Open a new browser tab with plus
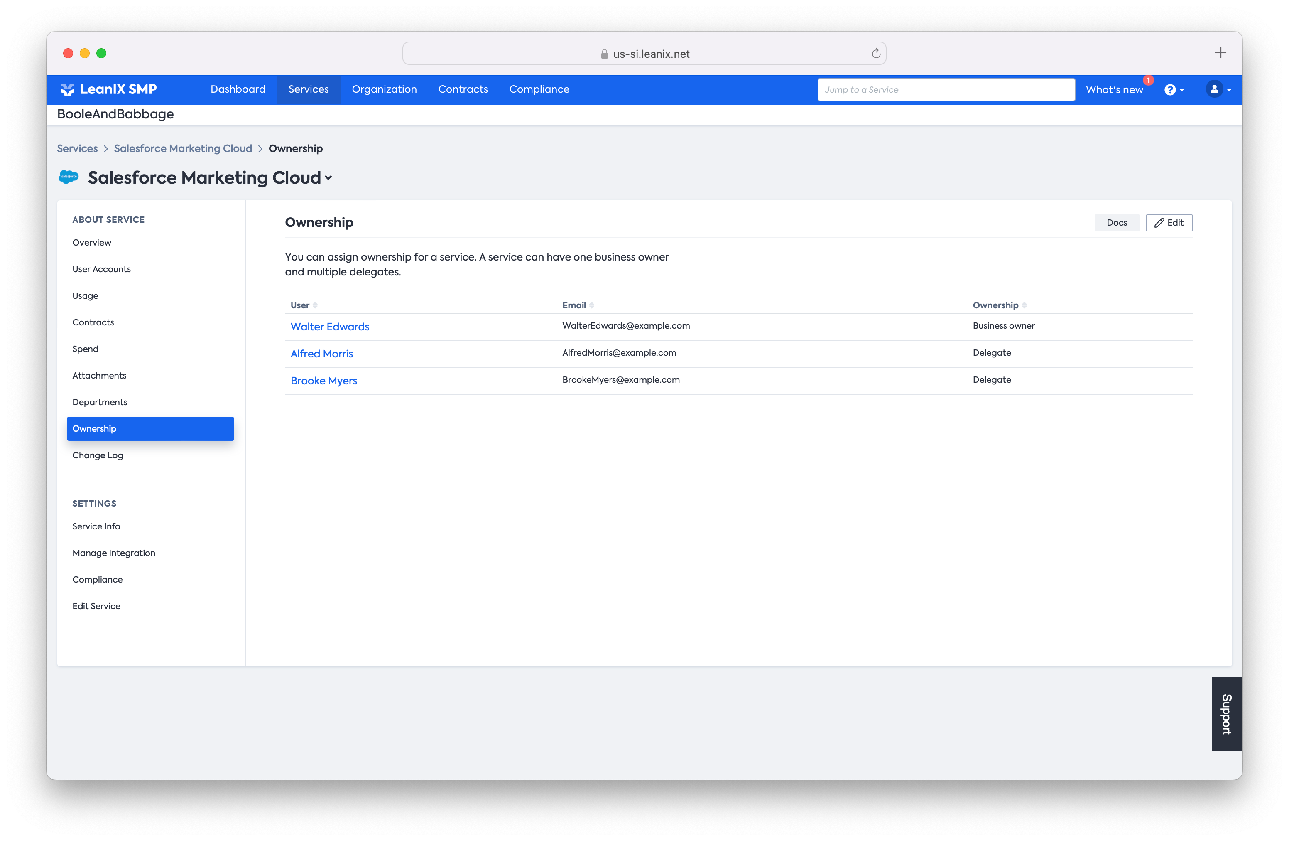This screenshot has height=841, width=1289. click(1220, 53)
